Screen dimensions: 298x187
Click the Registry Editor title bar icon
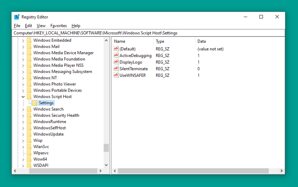[17, 17]
